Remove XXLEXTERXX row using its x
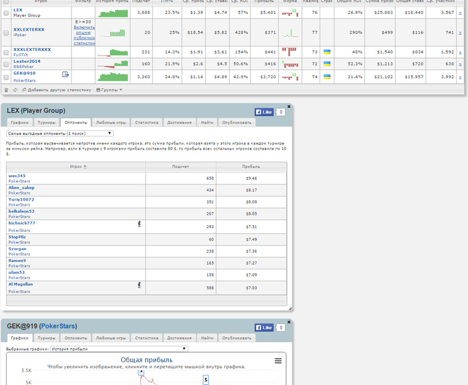This screenshot has height=385, width=468. pyautogui.click(x=460, y=33)
